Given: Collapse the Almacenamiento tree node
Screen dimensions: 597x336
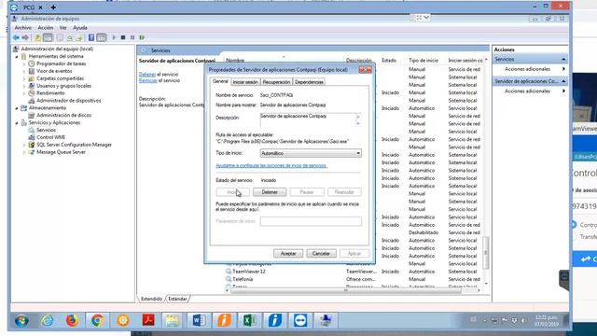Looking at the screenshot, I should tap(17, 108).
